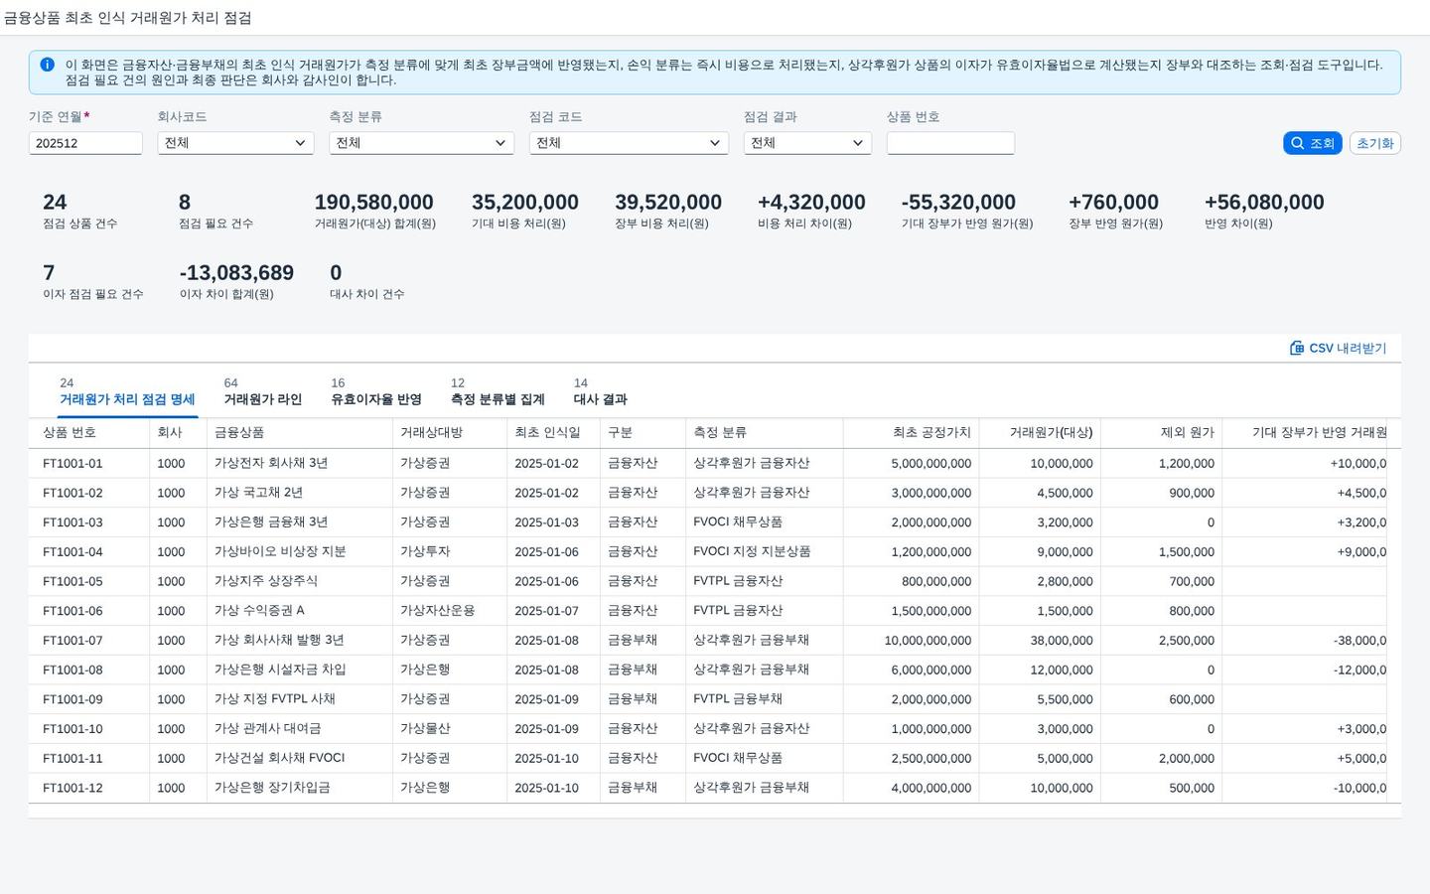1430x894 pixels.
Task: Click the 기준 연월 input field
Action: [x=85, y=143]
